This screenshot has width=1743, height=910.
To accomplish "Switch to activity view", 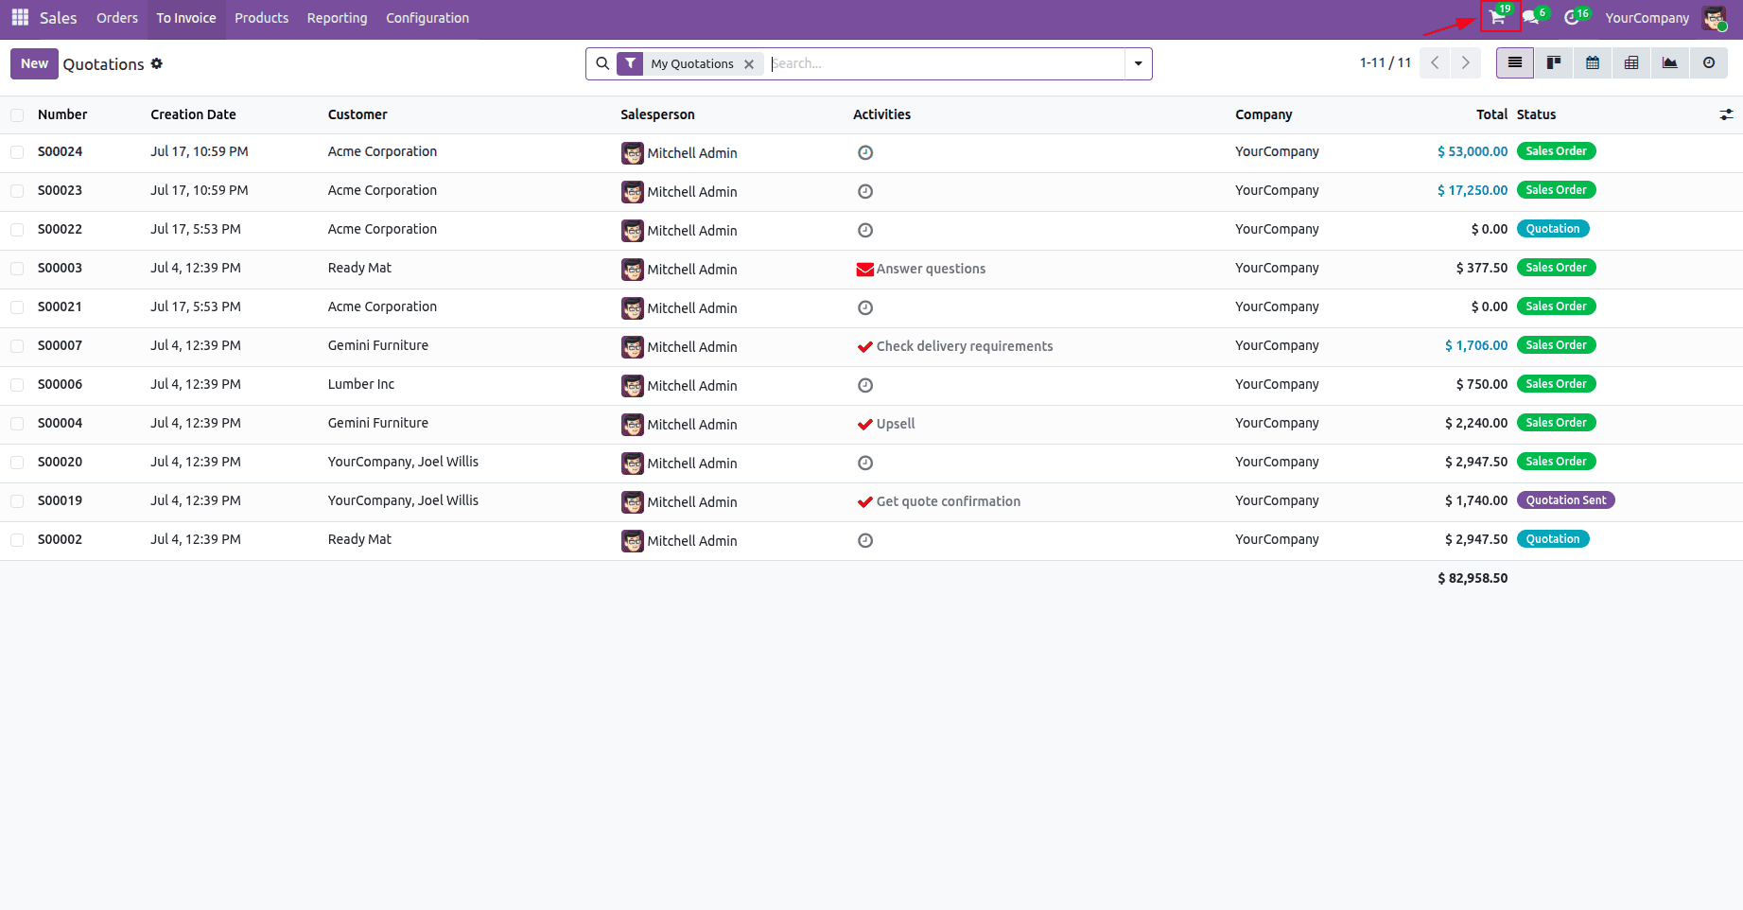I will pos(1709,62).
